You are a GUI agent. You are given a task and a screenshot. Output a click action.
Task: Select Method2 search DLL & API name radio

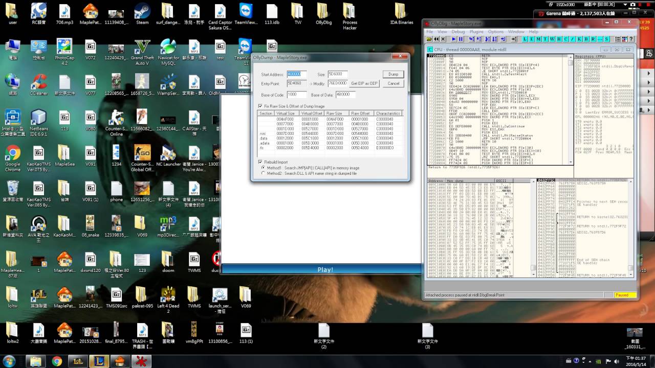pyautogui.click(x=263, y=173)
